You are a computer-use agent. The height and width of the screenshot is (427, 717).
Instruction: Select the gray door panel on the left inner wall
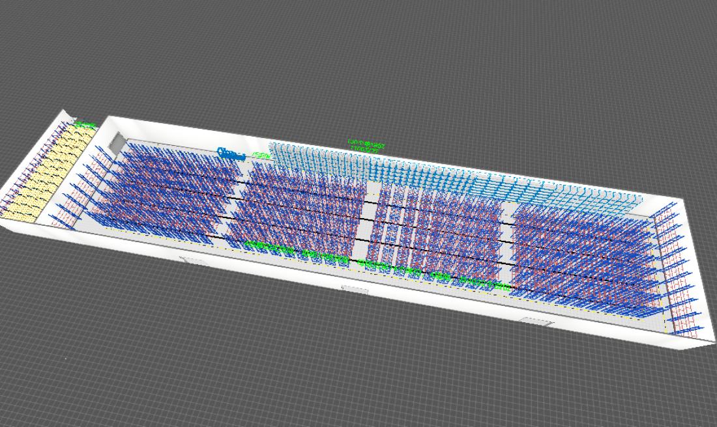click(117, 142)
